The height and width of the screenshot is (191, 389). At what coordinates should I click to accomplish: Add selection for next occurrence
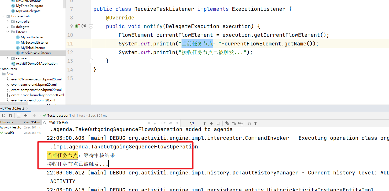point(227,123)
